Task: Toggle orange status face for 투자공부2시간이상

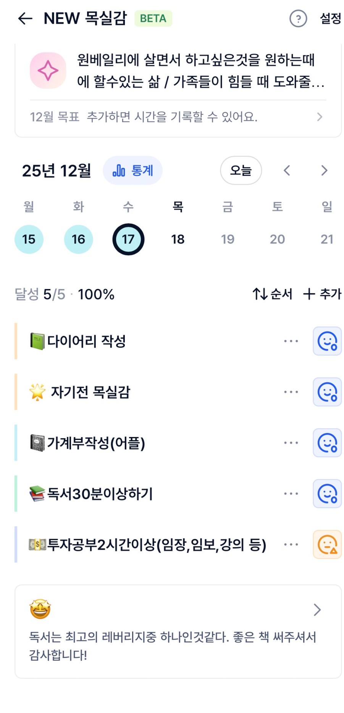Action: [x=327, y=544]
